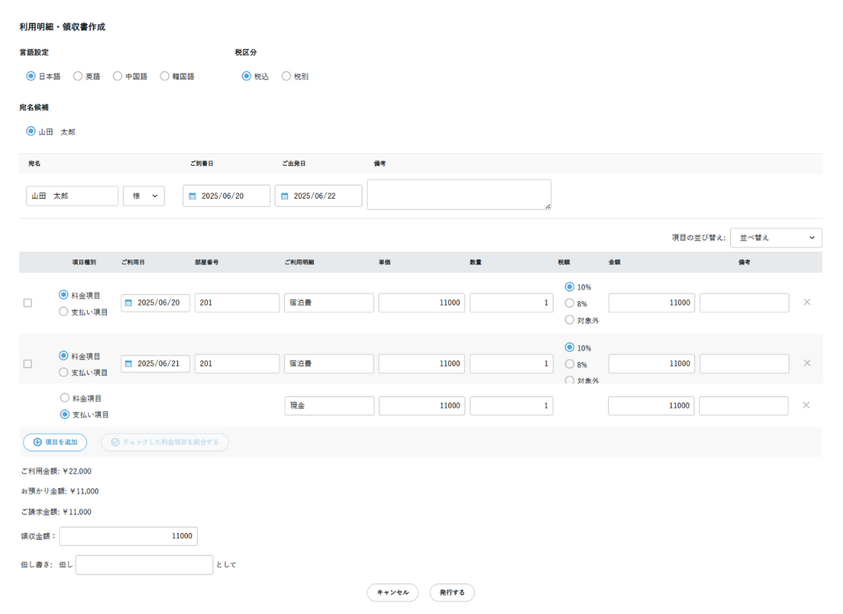Expand the 並べ替え sort dropdown
Viewport: 843px width, 614px height.
776,238
